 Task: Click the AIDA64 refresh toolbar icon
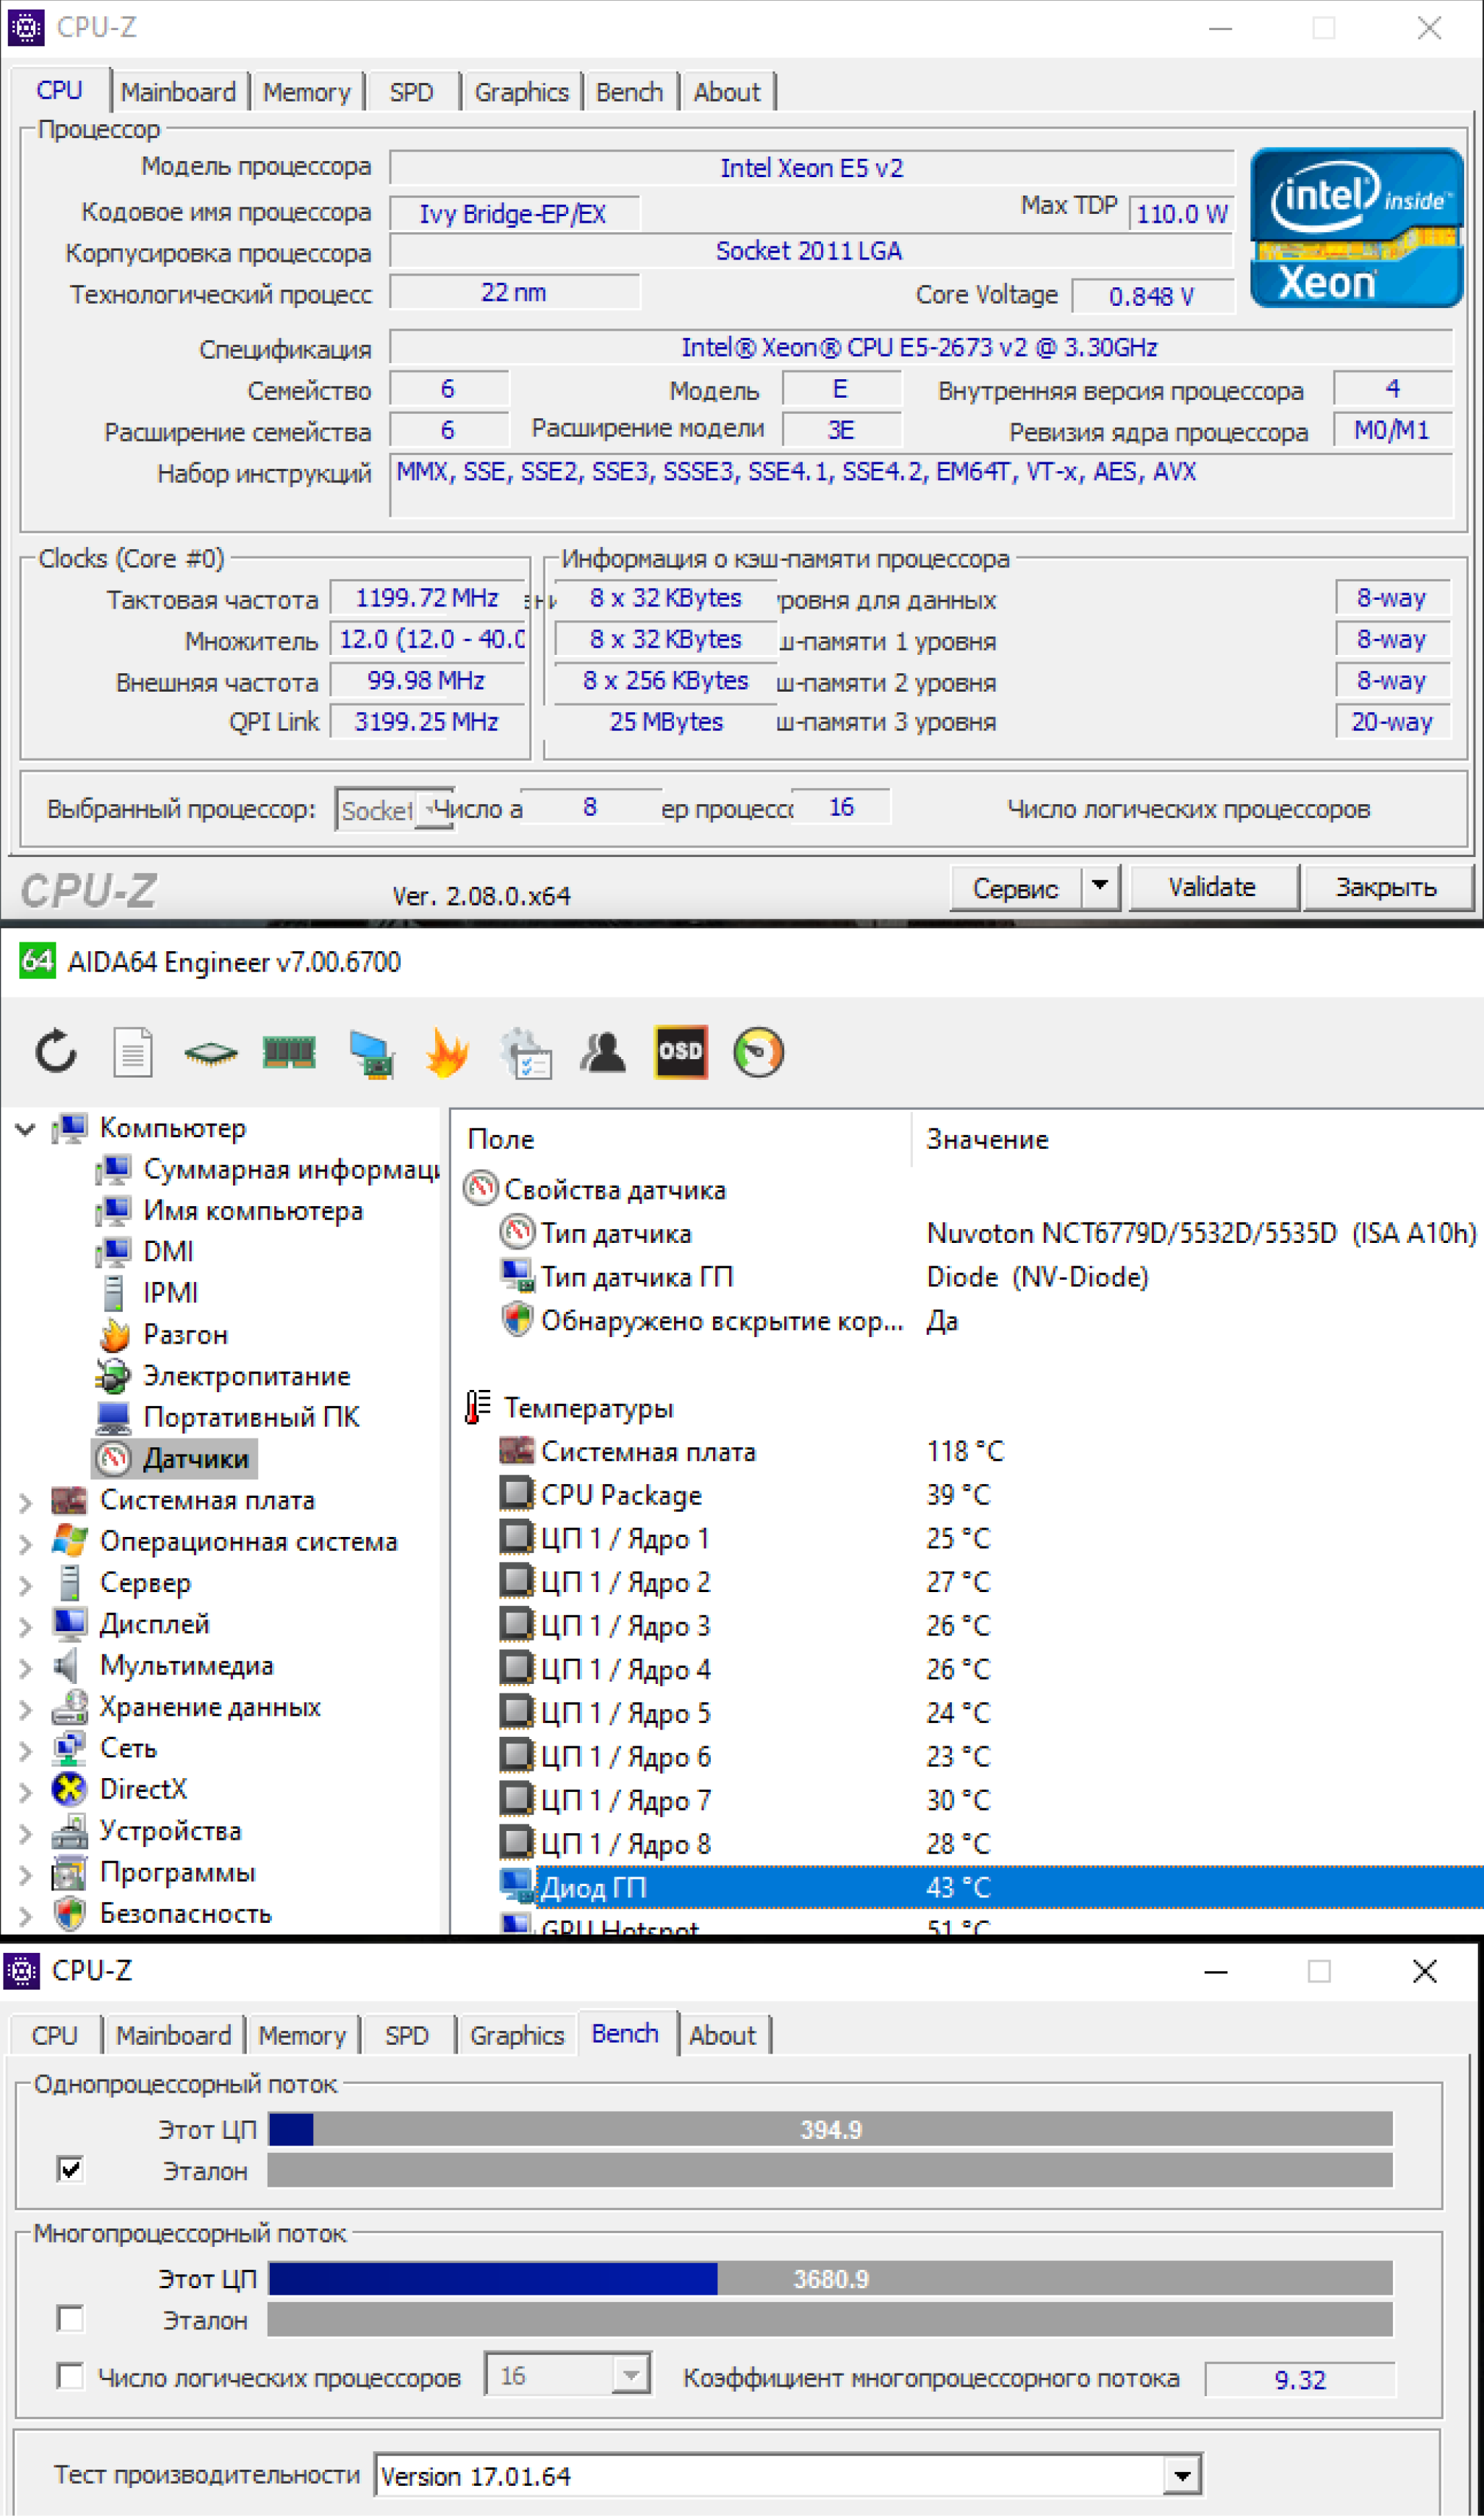[x=56, y=1052]
